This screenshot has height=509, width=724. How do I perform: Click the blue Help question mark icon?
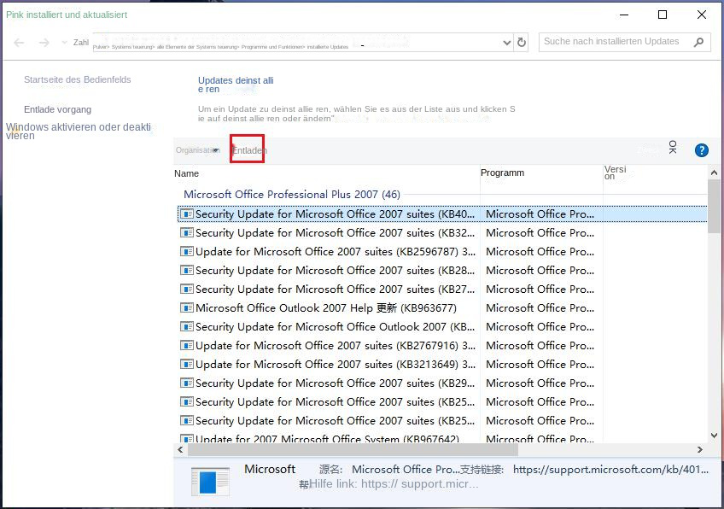tap(702, 150)
